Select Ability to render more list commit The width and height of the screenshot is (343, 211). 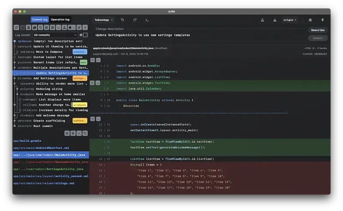point(51,83)
